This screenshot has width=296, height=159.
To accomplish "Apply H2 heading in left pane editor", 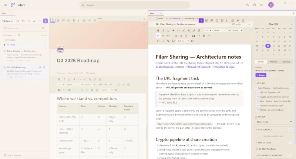I will tap(106, 85).
